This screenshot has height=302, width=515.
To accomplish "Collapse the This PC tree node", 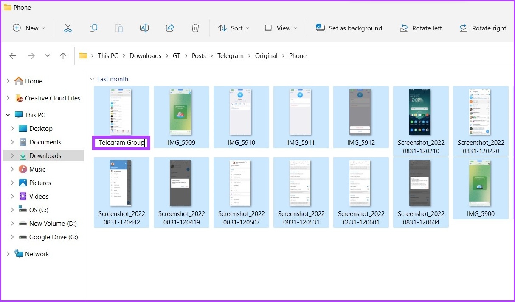I will point(8,115).
